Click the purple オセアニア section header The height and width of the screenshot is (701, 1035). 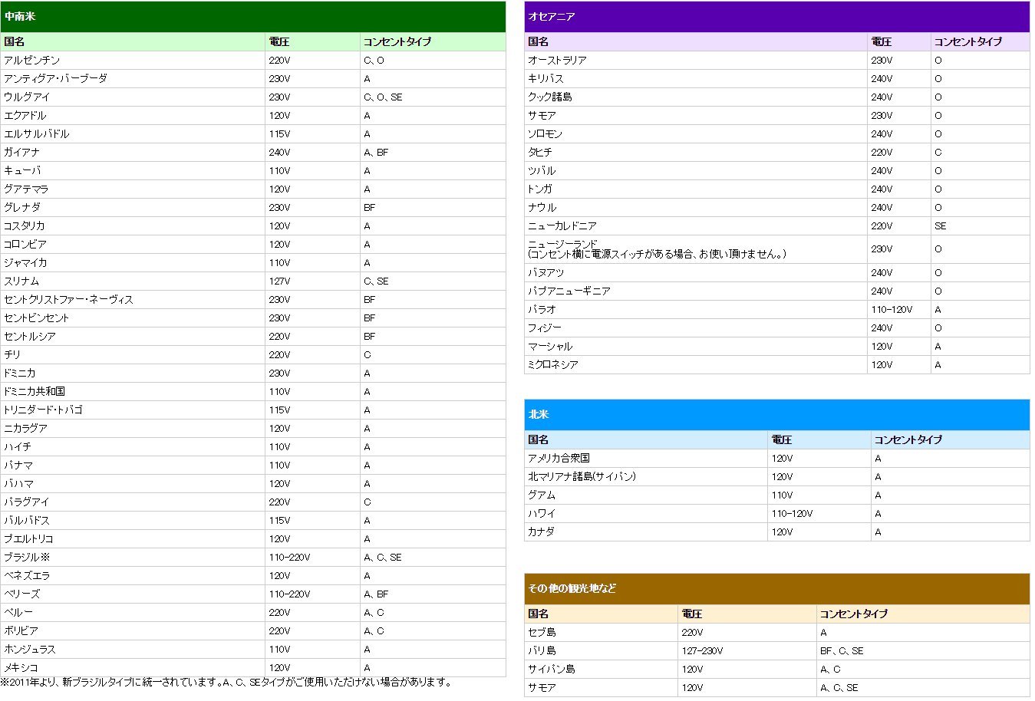776,16
